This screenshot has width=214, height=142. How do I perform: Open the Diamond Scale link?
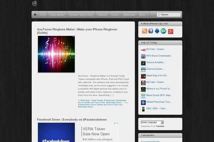pos(156,69)
